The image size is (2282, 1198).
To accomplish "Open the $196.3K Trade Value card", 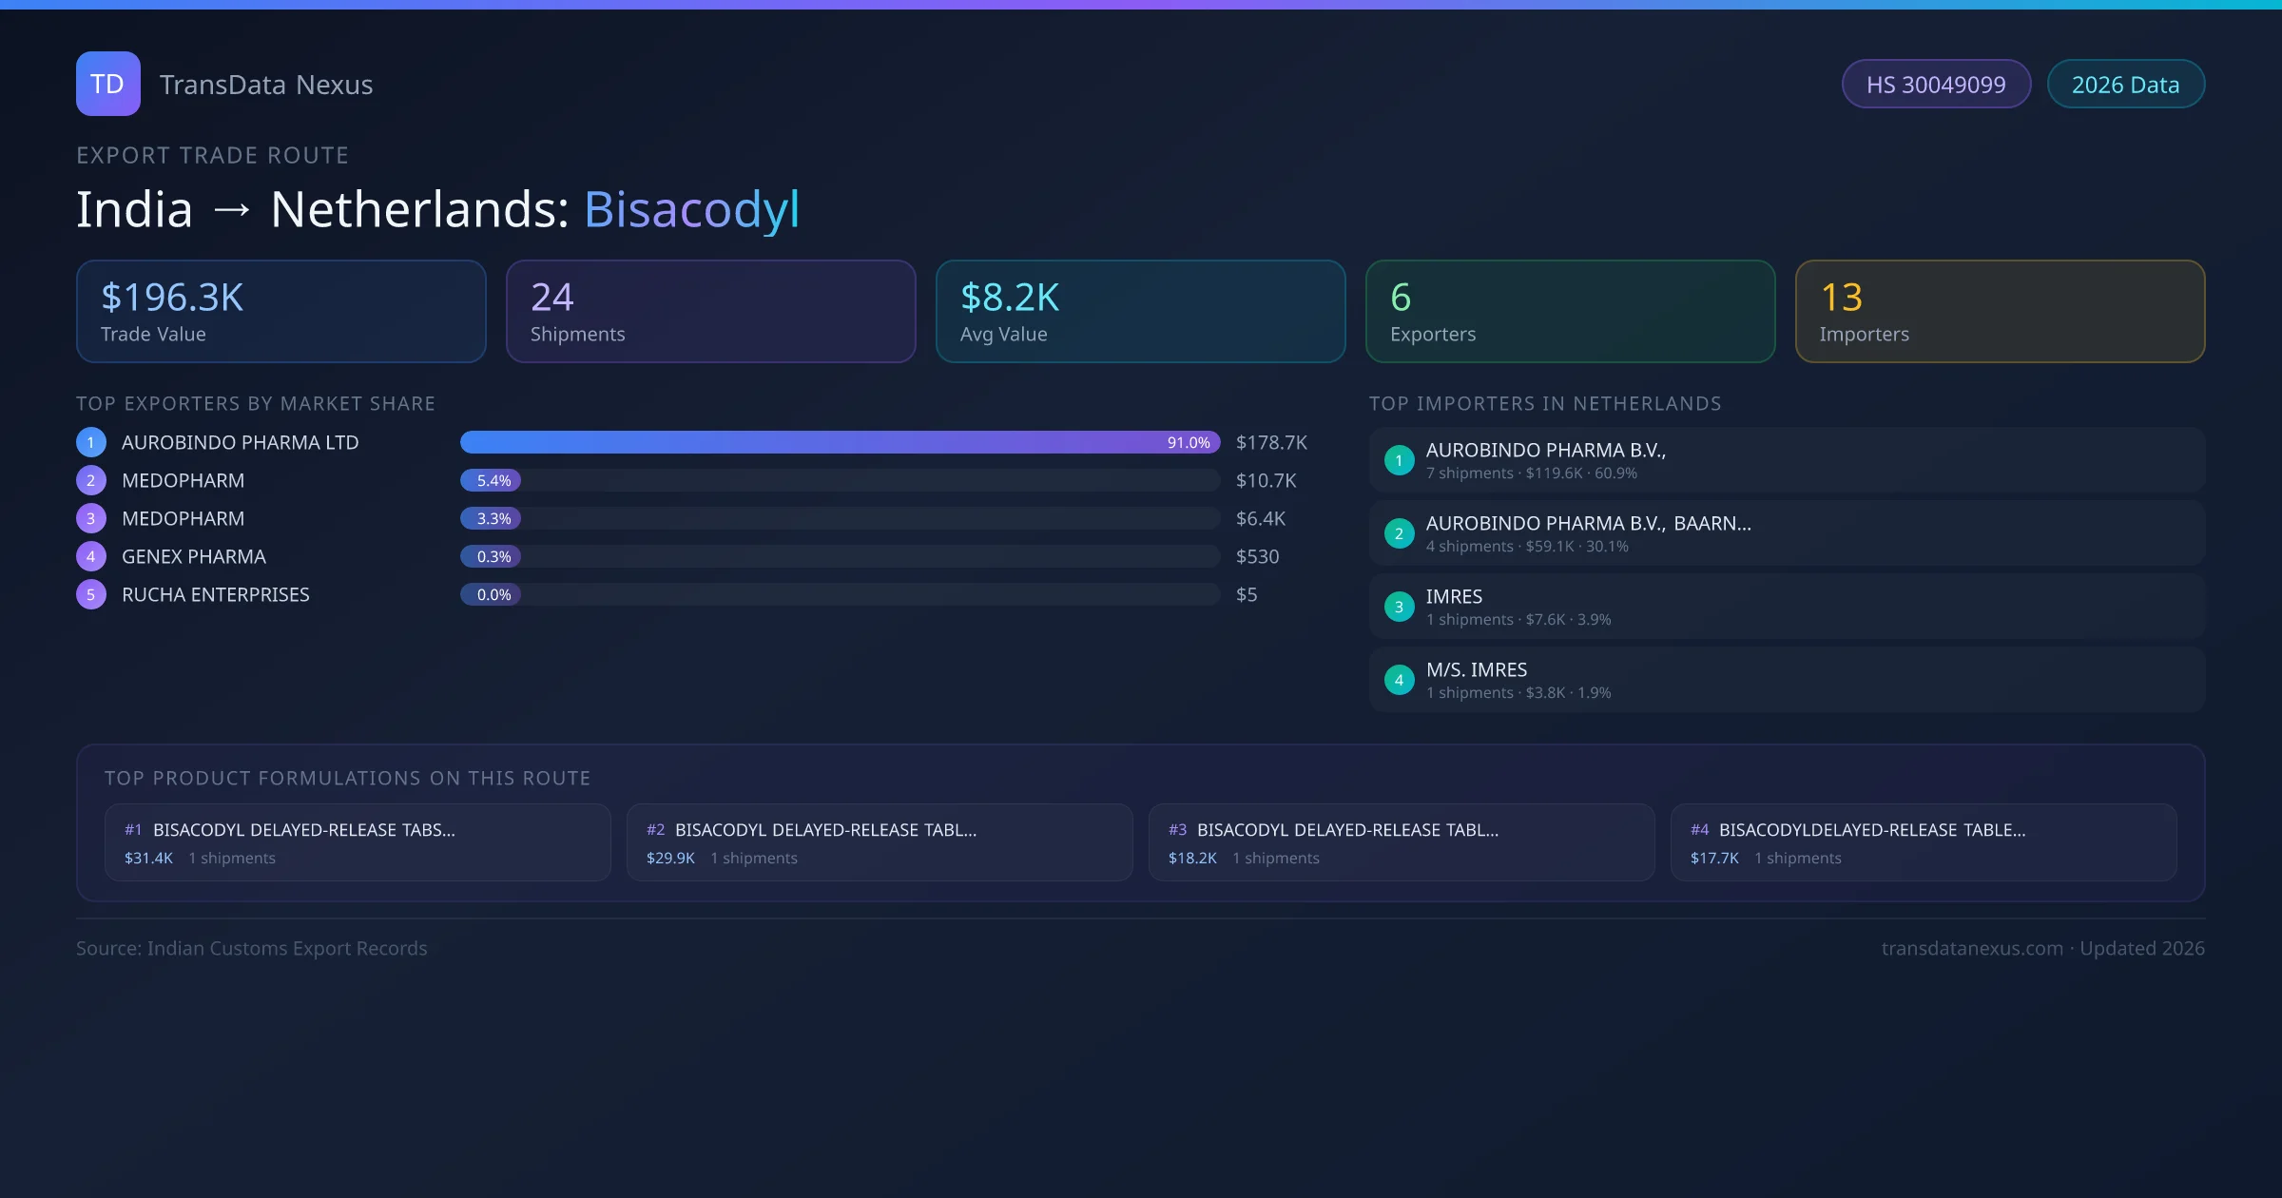I will (x=280, y=312).
